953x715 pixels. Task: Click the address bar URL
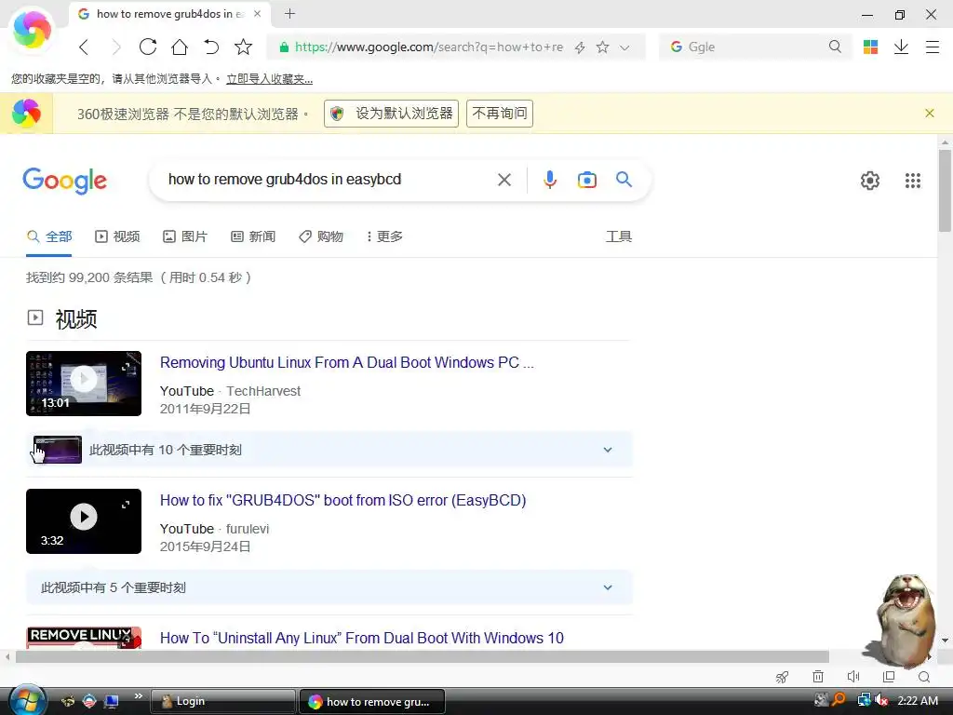tap(428, 47)
